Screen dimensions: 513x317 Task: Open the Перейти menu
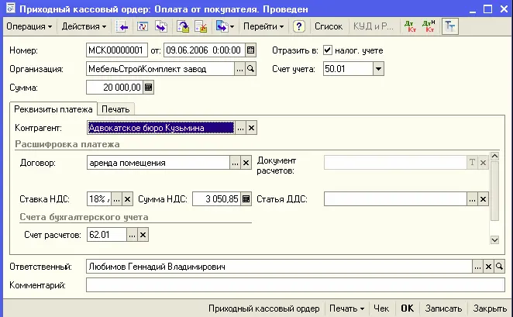[263, 26]
